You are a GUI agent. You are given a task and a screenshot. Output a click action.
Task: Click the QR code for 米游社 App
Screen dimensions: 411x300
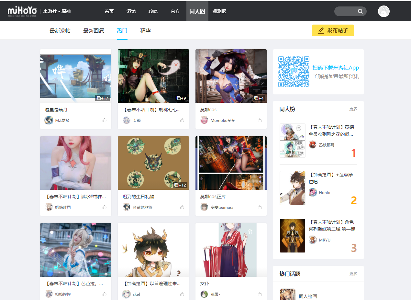[294, 72]
